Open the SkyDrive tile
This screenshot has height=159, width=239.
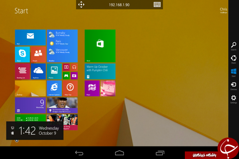point(38,72)
